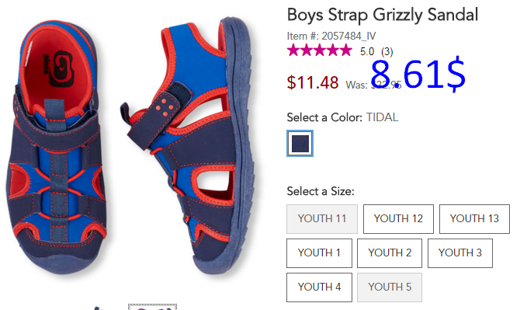The width and height of the screenshot is (527, 310).
Task: Choose size YOUTH 5
Action: (390, 287)
